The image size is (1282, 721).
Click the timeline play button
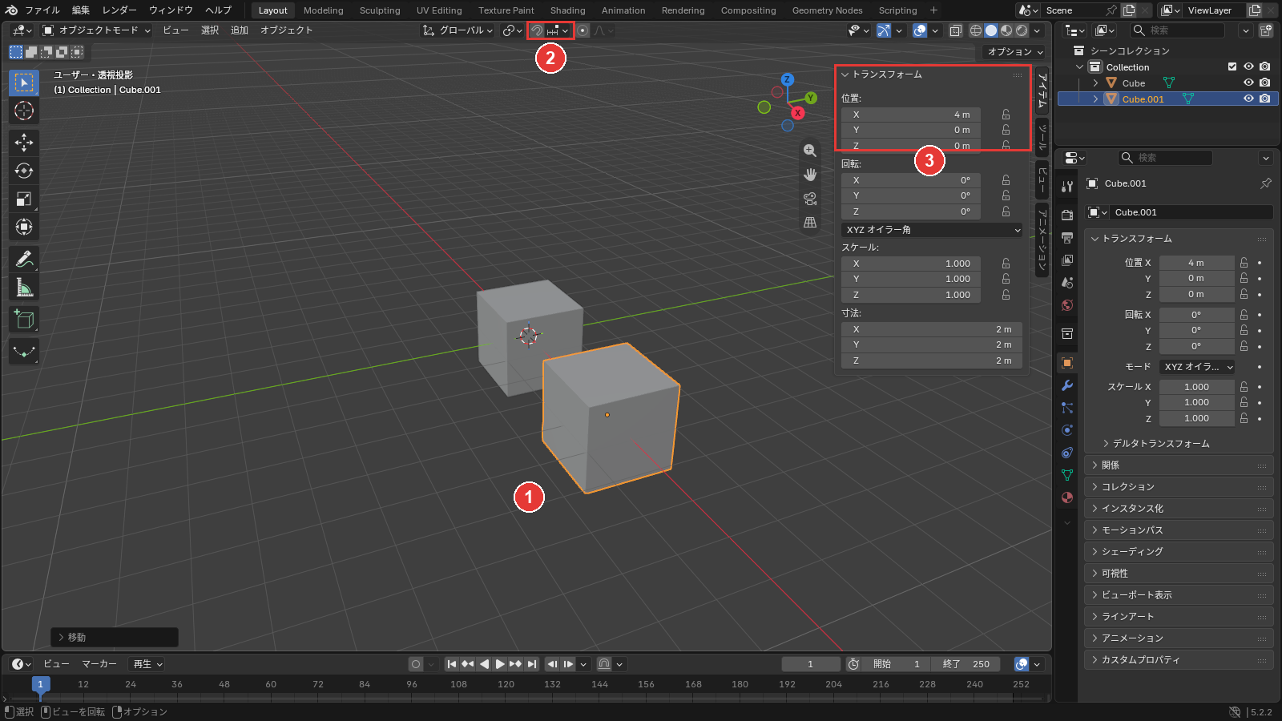click(499, 664)
